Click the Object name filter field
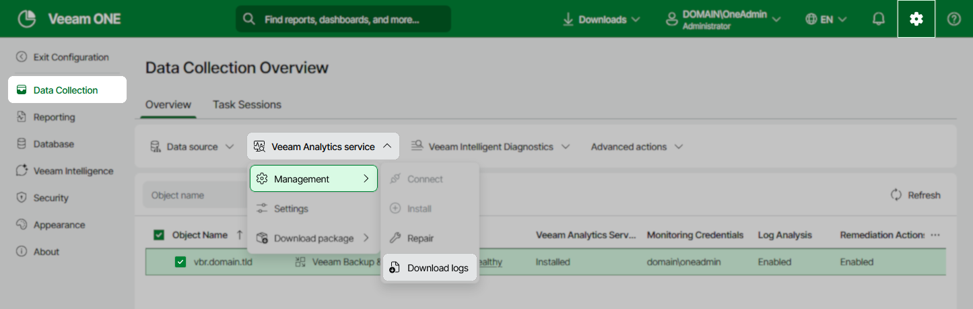 195,195
